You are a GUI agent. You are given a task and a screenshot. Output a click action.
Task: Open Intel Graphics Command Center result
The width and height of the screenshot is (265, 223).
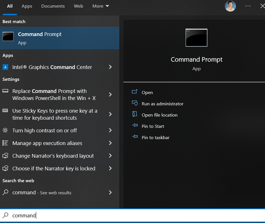[x=52, y=67]
